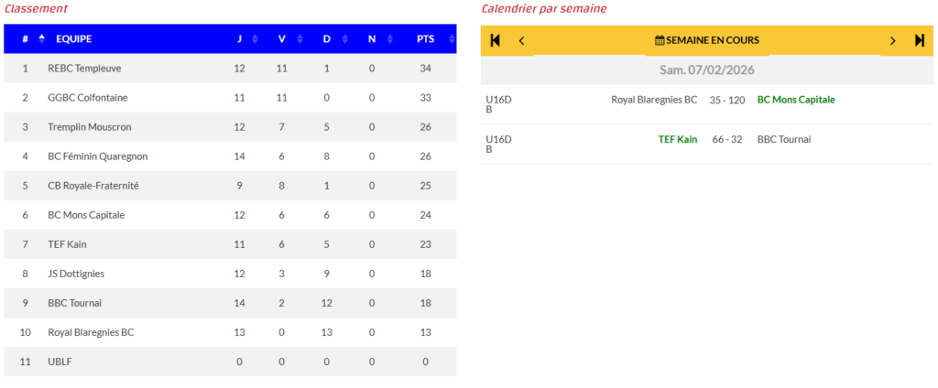Select GGBC Colfontaine in the standings
938x388 pixels.
(x=87, y=98)
